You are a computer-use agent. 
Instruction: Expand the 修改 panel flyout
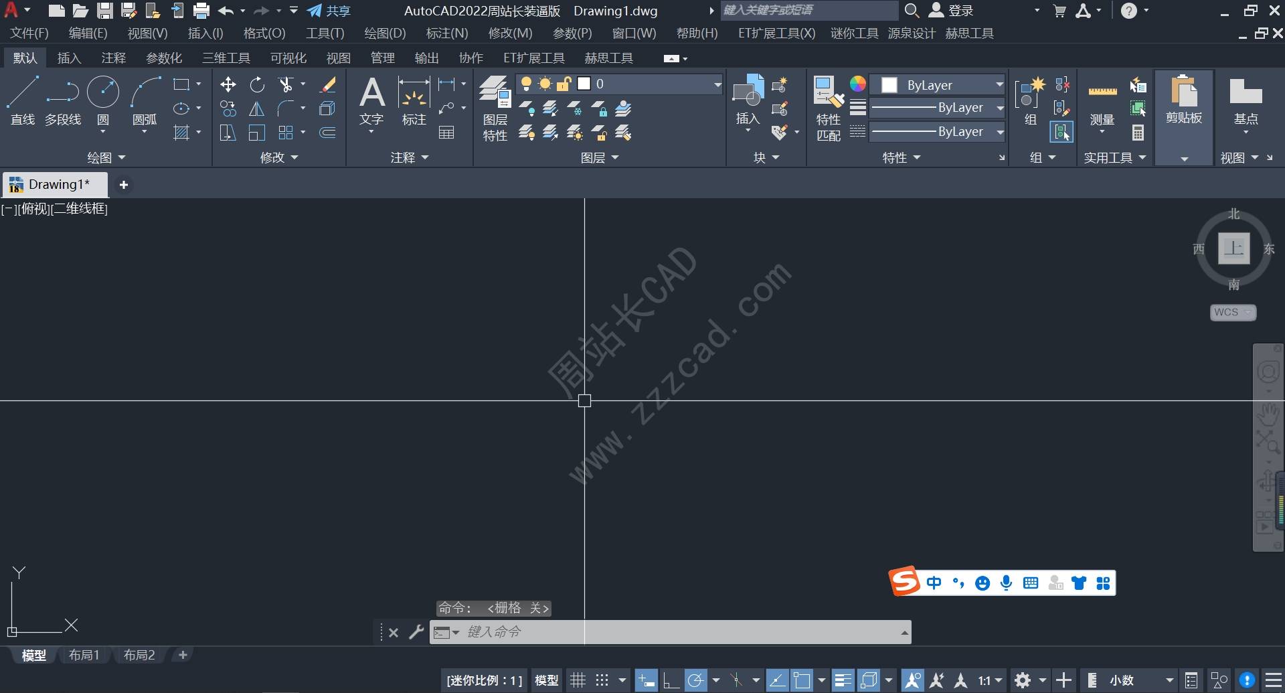(x=279, y=158)
